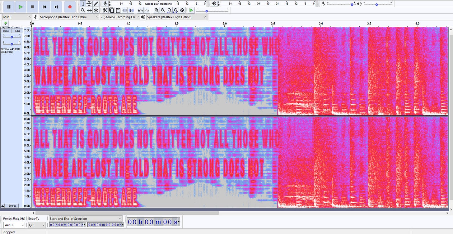Click the Stopped status bar text
453x234 pixels.
pos(9,232)
